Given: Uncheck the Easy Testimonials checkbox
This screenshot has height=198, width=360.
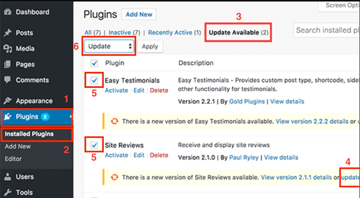Looking at the screenshot, I should [94, 80].
